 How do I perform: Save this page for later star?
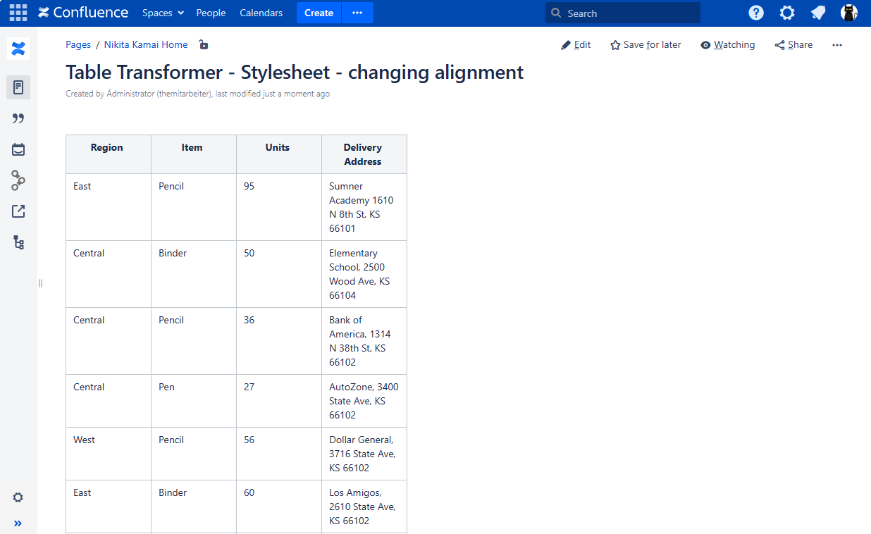pyautogui.click(x=645, y=45)
